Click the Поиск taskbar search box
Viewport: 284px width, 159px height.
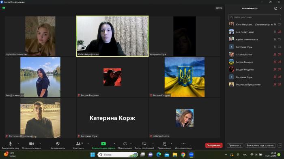tap(118, 155)
